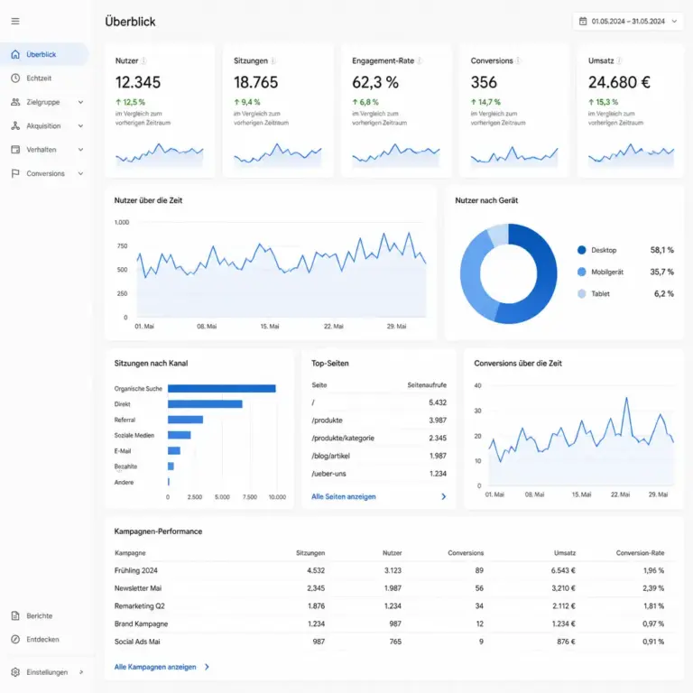Open the /produkte page row

coord(379,420)
